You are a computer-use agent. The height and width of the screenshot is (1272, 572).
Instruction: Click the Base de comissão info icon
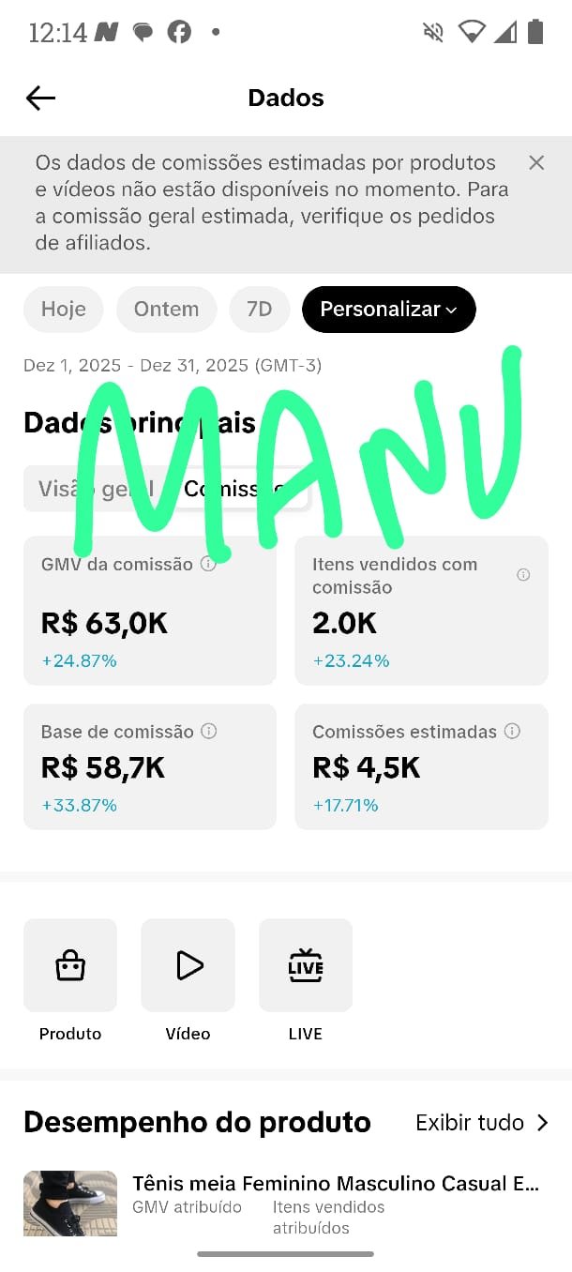(208, 732)
